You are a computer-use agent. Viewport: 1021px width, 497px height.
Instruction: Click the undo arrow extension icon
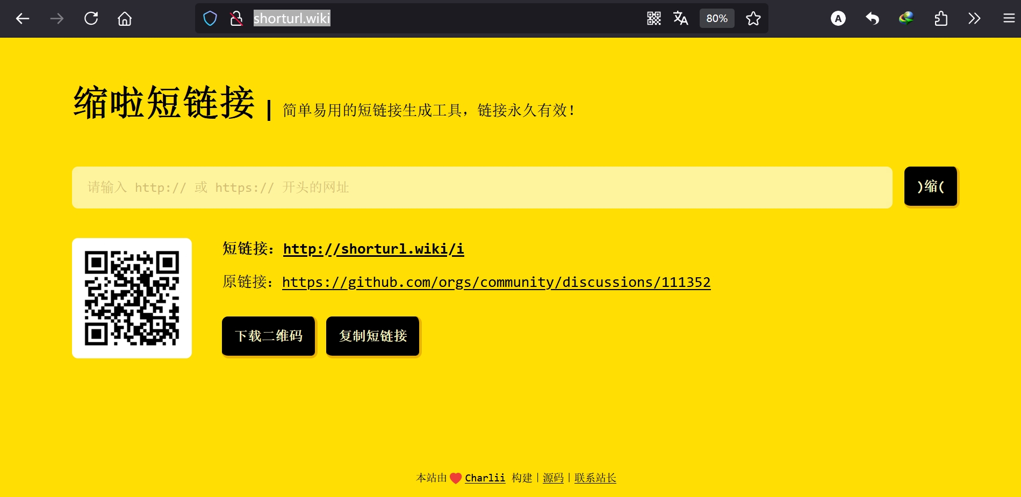coord(872,19)
